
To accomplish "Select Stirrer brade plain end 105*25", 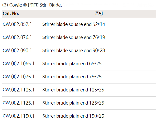I will 73,90.
